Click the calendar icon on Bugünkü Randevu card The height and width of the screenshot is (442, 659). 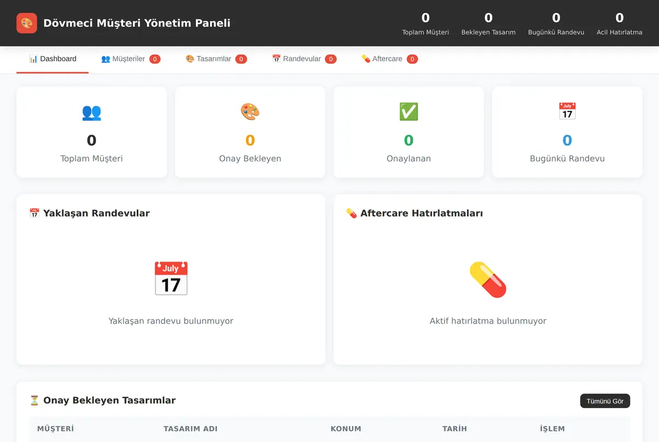[567, 111]
